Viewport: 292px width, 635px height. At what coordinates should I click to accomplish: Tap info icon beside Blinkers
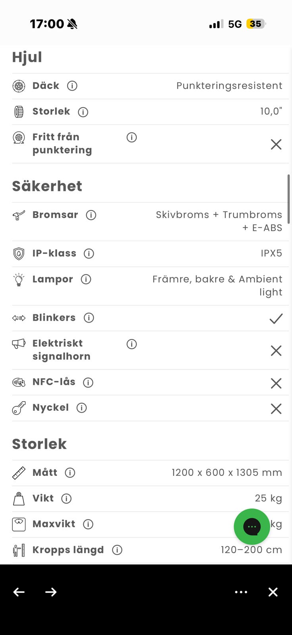coord(89,318)
